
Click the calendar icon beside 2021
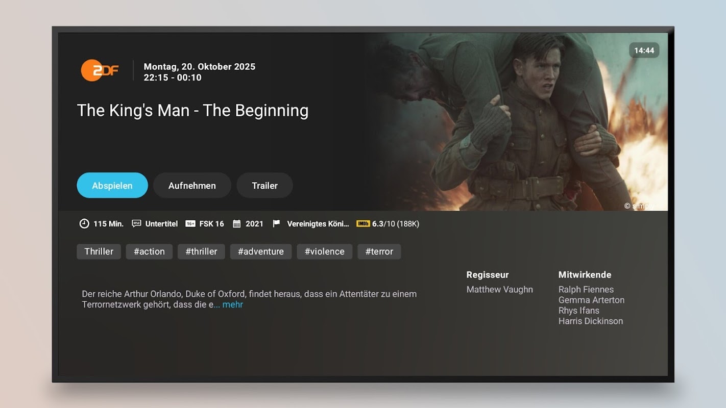tap(236, 223)
